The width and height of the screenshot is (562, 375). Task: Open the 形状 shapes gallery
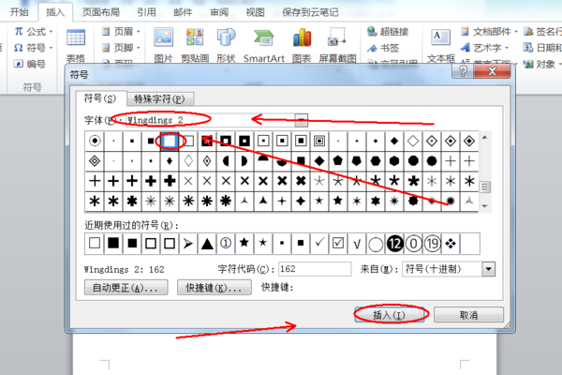(x=226, y=37)
